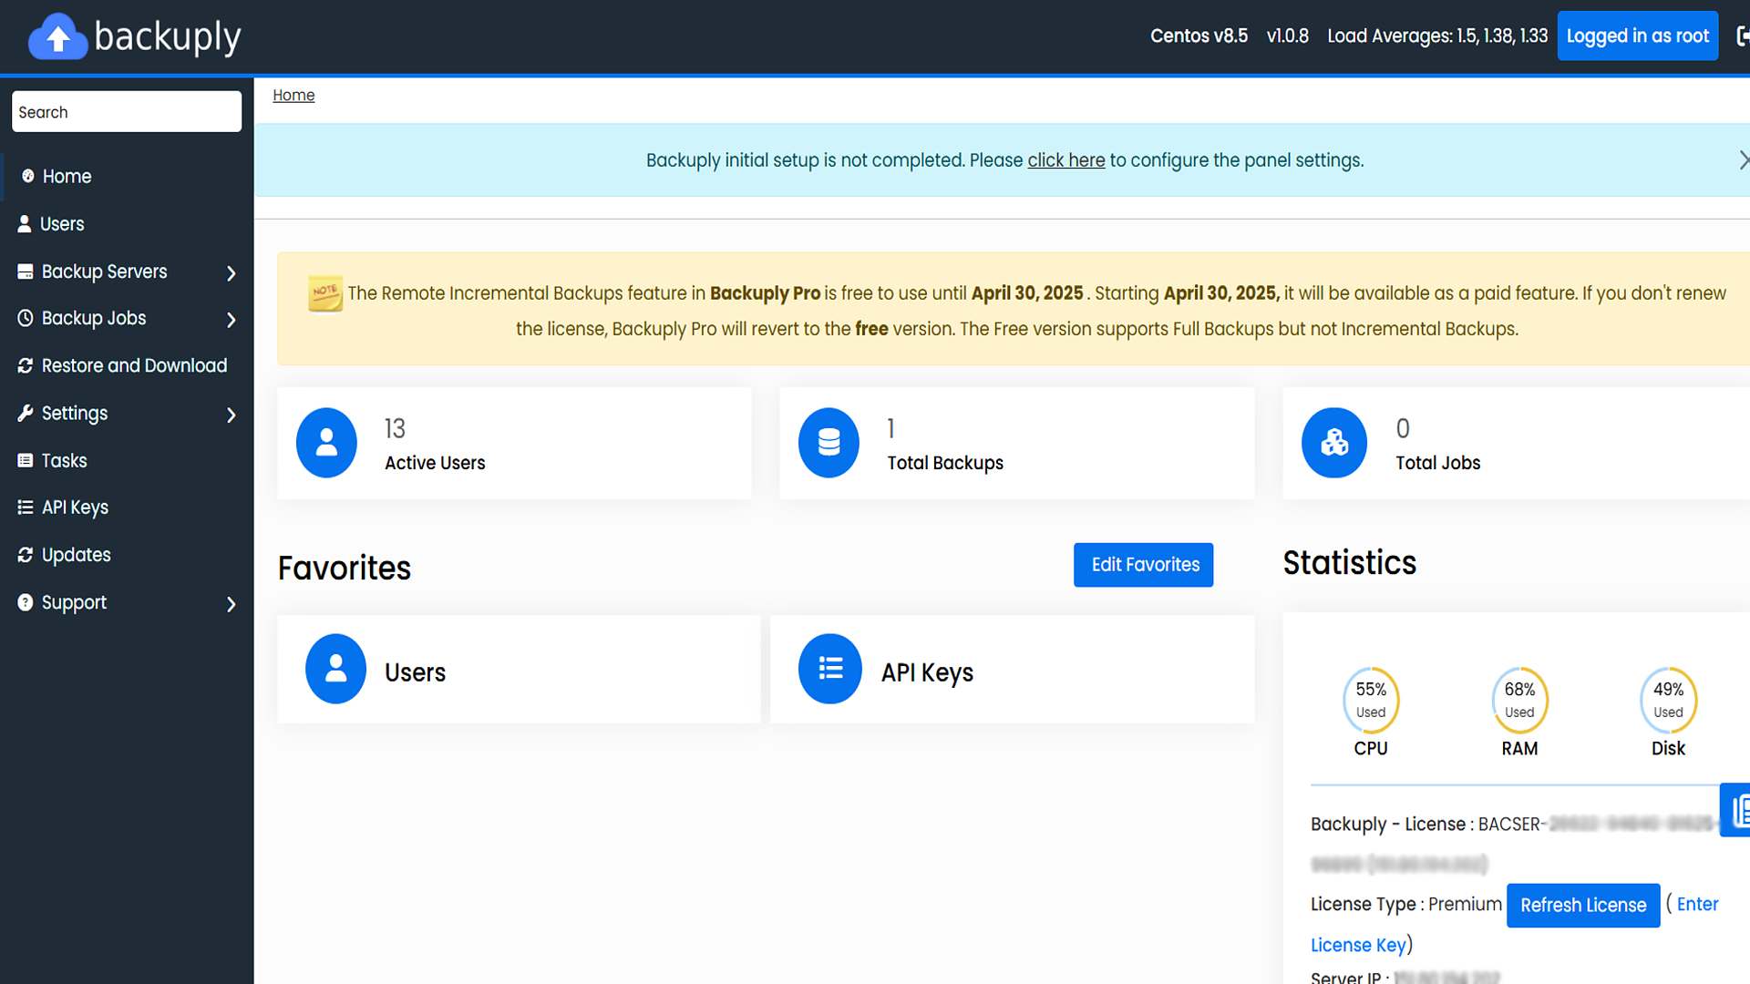Click the Users favorite circle icon
1750x984 pixels.
point(335,669)
